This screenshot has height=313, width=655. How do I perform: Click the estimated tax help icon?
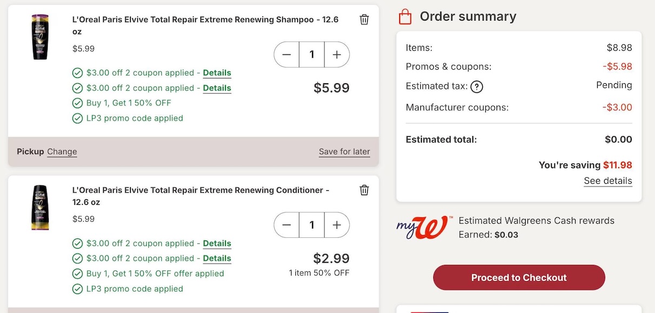pos(477,86)
